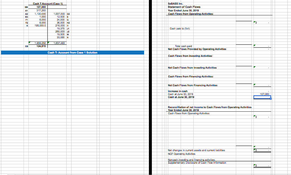Click the A2 row label
The height and width of the screenshot is (175, 291).
pos(26,14)
